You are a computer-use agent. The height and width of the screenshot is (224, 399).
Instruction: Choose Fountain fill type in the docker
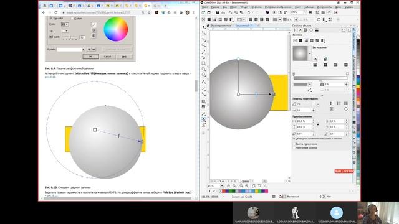click(306, 40)
